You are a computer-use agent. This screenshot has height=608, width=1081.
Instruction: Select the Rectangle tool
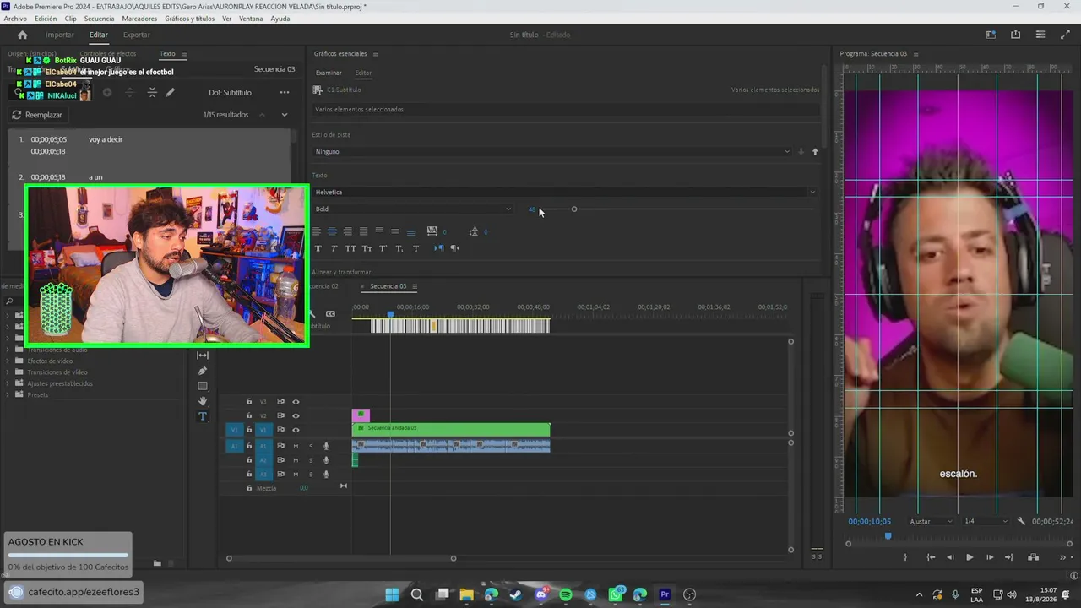click(203, 386)
